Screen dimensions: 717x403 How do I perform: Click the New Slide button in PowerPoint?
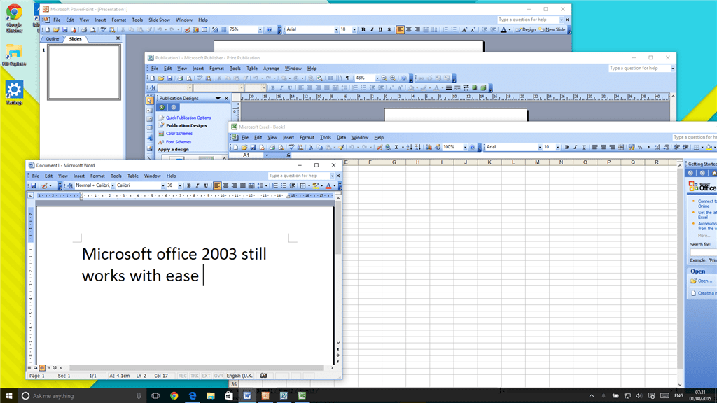tap(552, 29)
